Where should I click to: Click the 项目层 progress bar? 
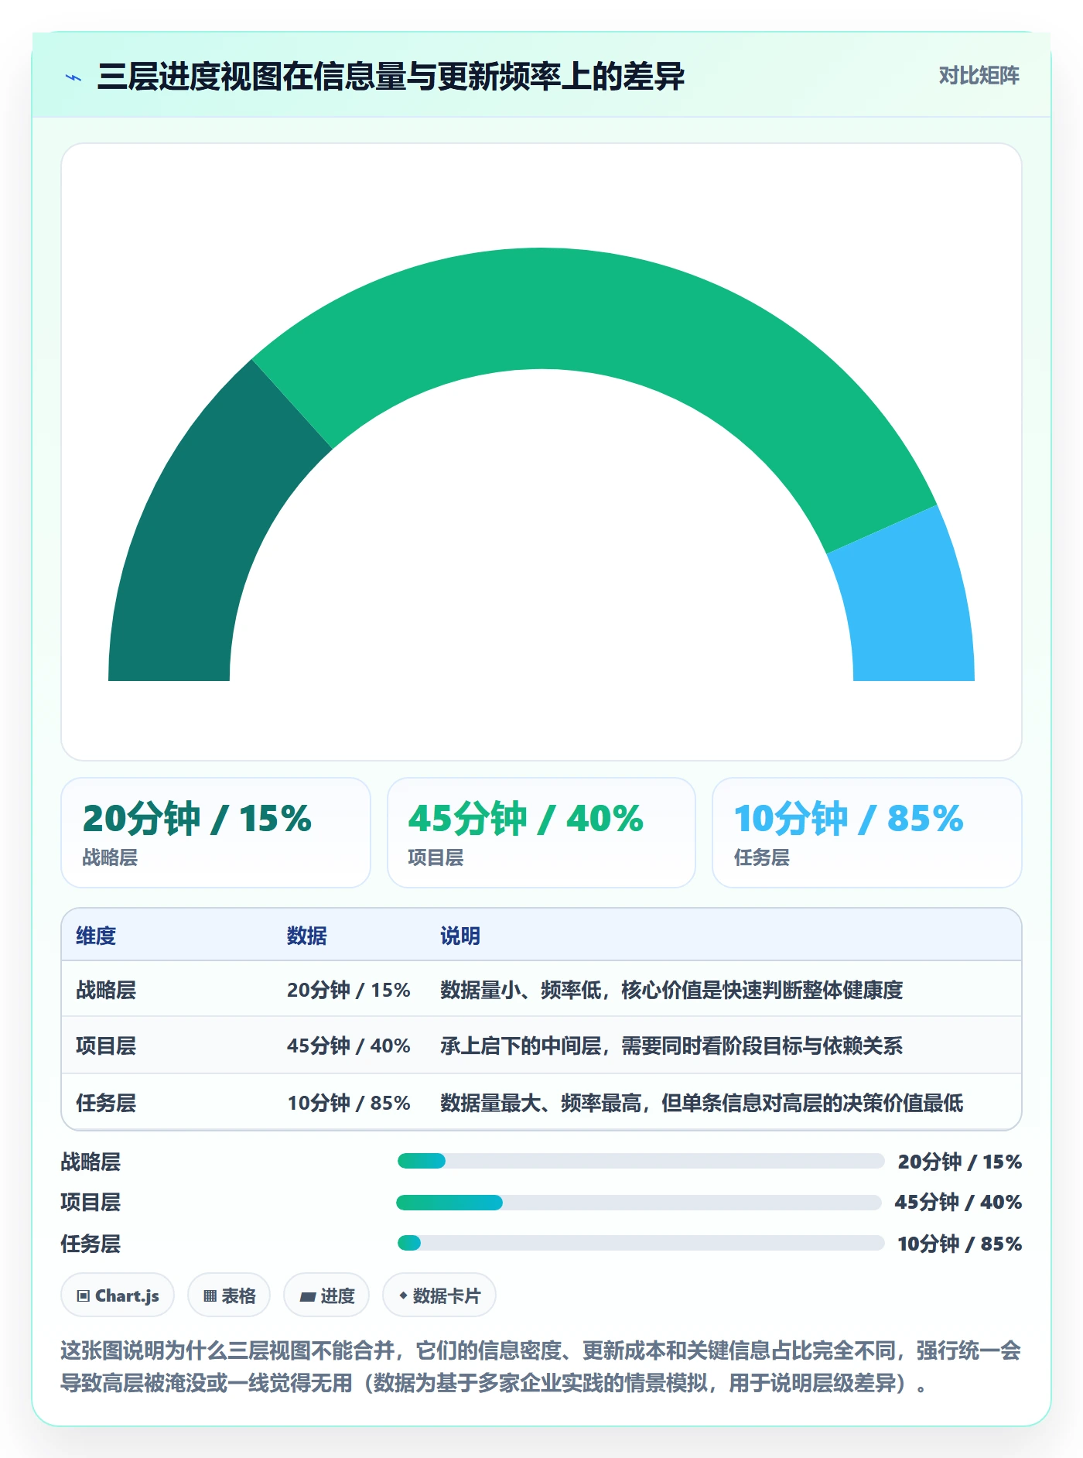click(639, 1203)
